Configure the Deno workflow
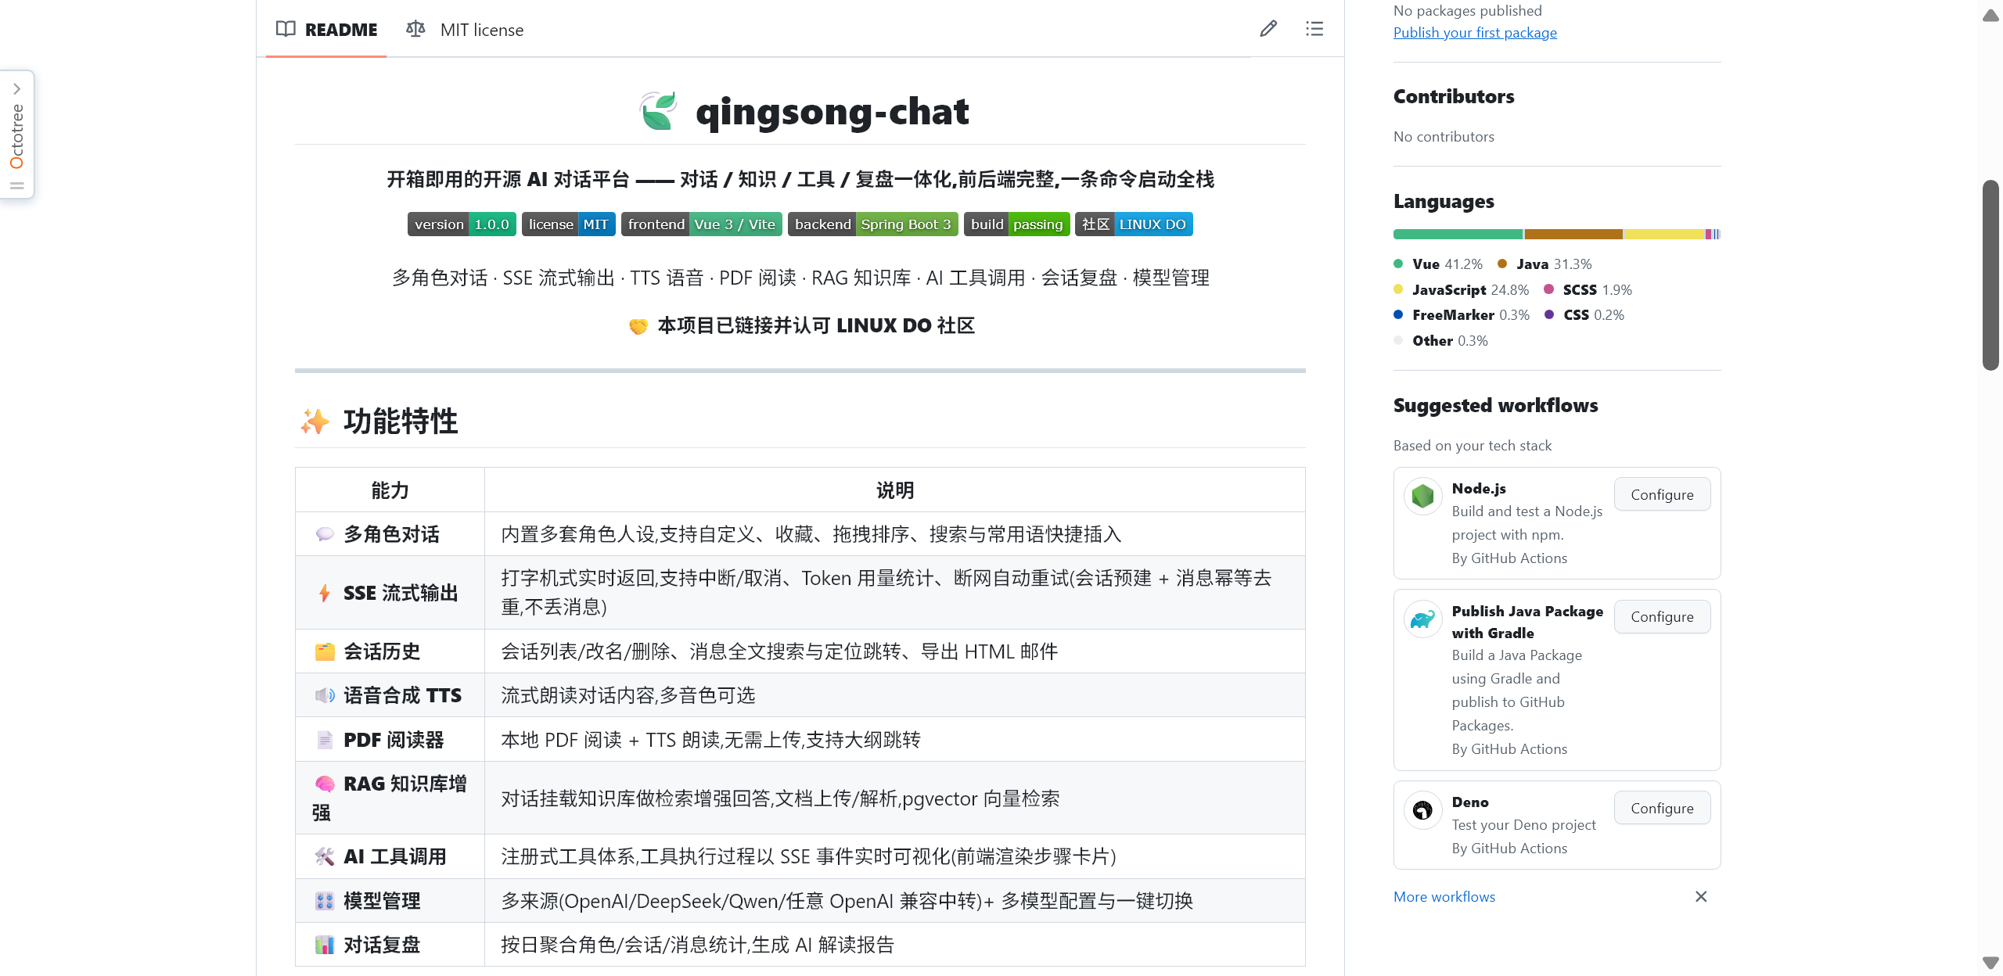This screenshot has width=2003, height=976. pos(1662,808)
